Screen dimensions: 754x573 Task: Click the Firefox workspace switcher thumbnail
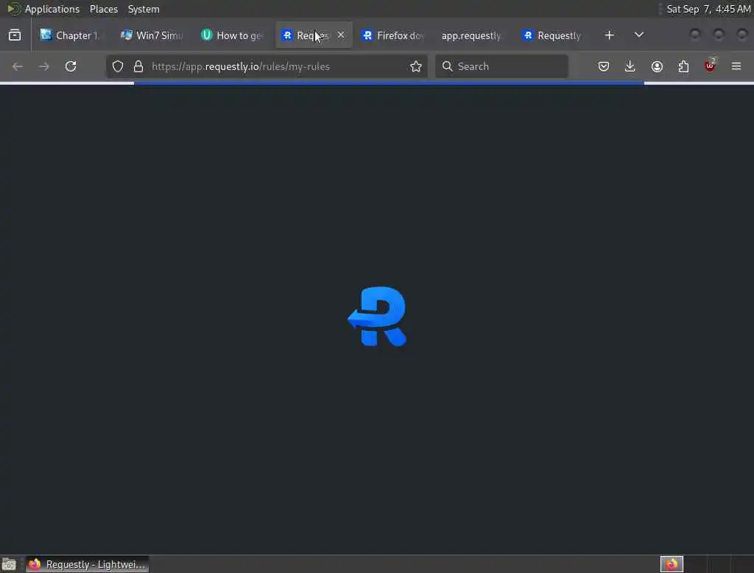coord(672,564)
